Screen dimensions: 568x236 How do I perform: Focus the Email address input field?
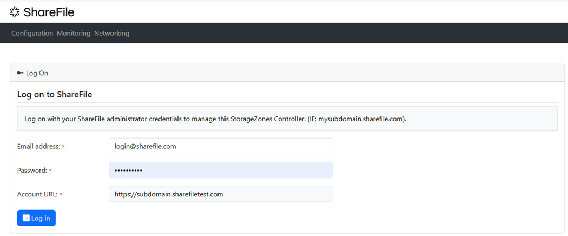point(221,146)
